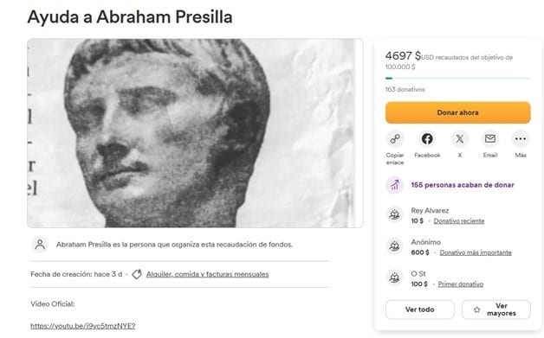Click the Donativo más importante link

coord(476,252)
